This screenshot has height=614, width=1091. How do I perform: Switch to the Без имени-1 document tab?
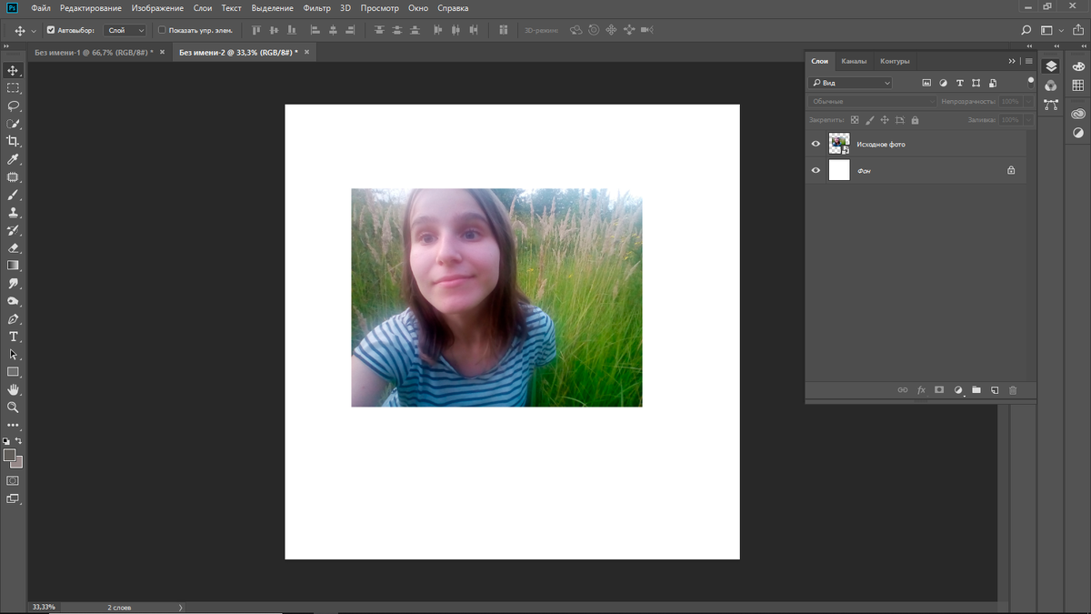(93, 53)
